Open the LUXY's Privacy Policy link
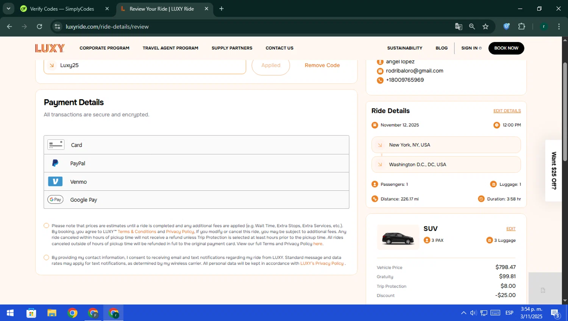Image resolution: width=568 pixels, height=321 pixels. pos(322,263)
